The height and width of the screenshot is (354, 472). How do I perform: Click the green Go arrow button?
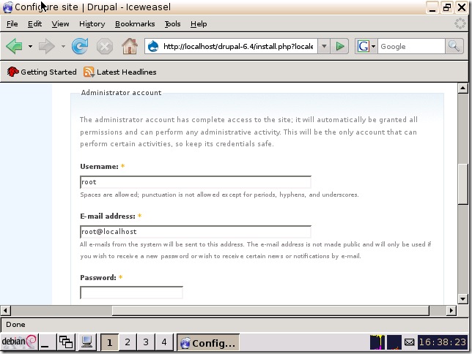pyautogui.click(x=339, y=46)
